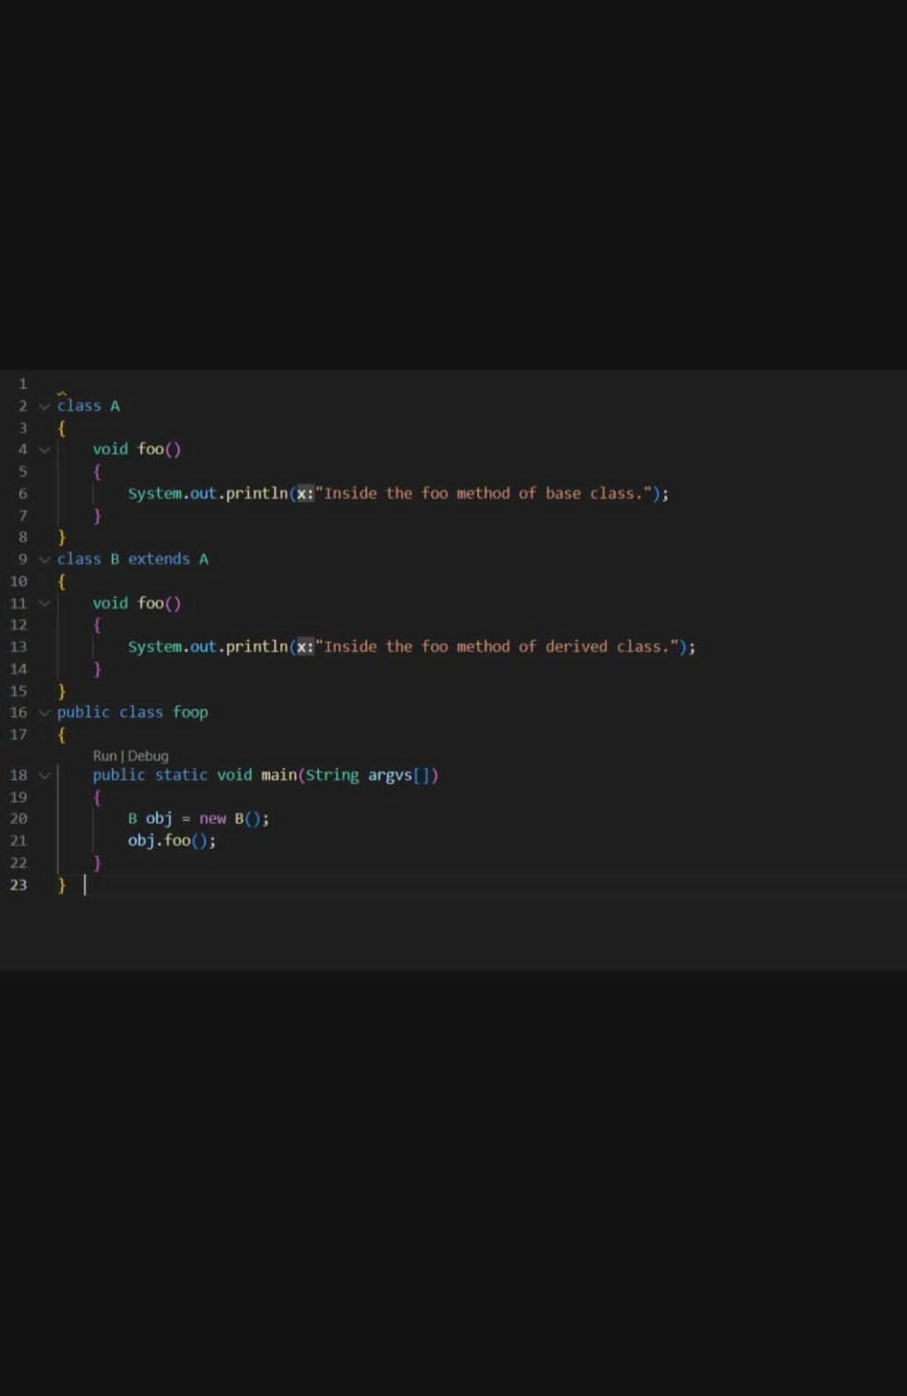The width and height of the screenshot is (907, 1396).
Task: Click "void foo()" on line 11
Action: pyautogui.click(x=137, y=603)
